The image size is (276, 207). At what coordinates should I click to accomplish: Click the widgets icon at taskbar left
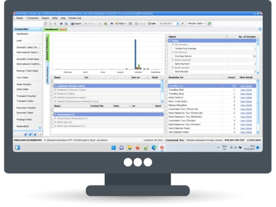pos(18,147)
